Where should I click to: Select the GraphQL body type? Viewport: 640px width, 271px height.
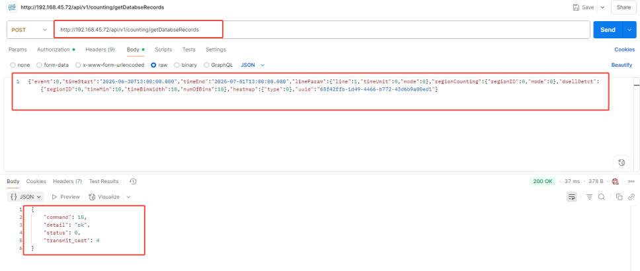[218, 65]
